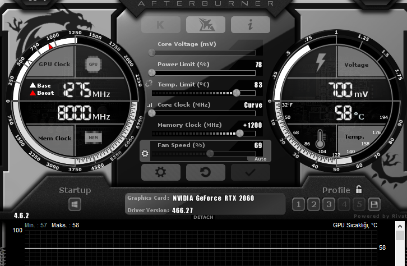
Task: Click the 58 °C temperature readout
Action: [349, 113]
